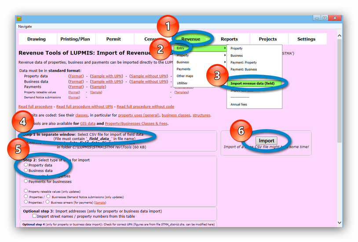Open Sample link for Payments

[x=98, y=87]
